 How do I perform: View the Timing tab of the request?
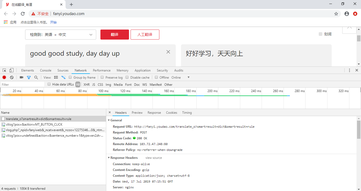pos(187,113)
